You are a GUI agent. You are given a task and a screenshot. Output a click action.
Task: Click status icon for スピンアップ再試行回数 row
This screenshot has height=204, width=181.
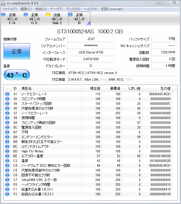pos(7,123)
